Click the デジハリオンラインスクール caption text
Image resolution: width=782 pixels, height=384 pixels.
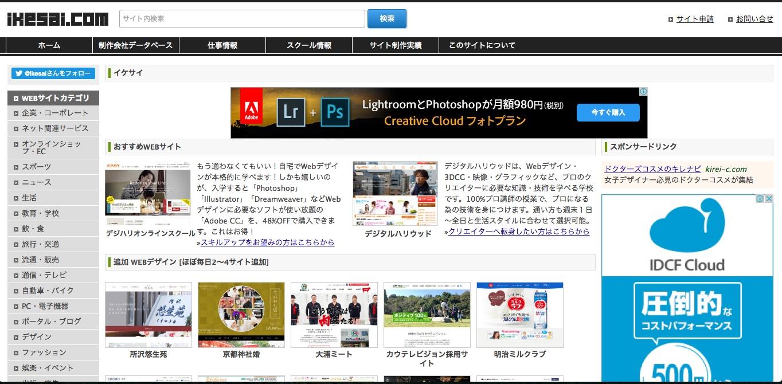coord(151,234)
